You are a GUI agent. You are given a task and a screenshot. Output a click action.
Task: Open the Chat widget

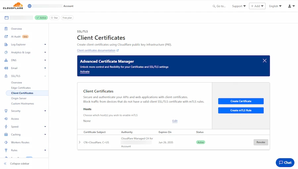[x=285, y=162]
